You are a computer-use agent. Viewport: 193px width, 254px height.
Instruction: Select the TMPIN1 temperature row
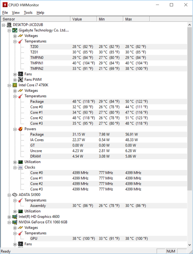pos(108,63)
